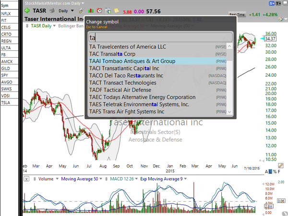Select VDSI in the watchlist
Image resolution: width=288 pixels, height=216 pixels.
tap(9, 96)
